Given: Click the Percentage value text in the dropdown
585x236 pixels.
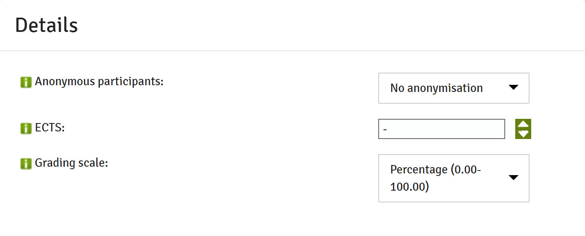Looking at the screenshot, I should pyautogui.click(x=436, y=178).
